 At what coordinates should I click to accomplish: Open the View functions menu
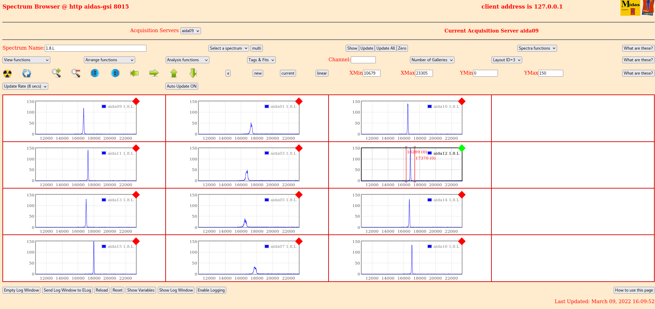click(x=26, y=60)
